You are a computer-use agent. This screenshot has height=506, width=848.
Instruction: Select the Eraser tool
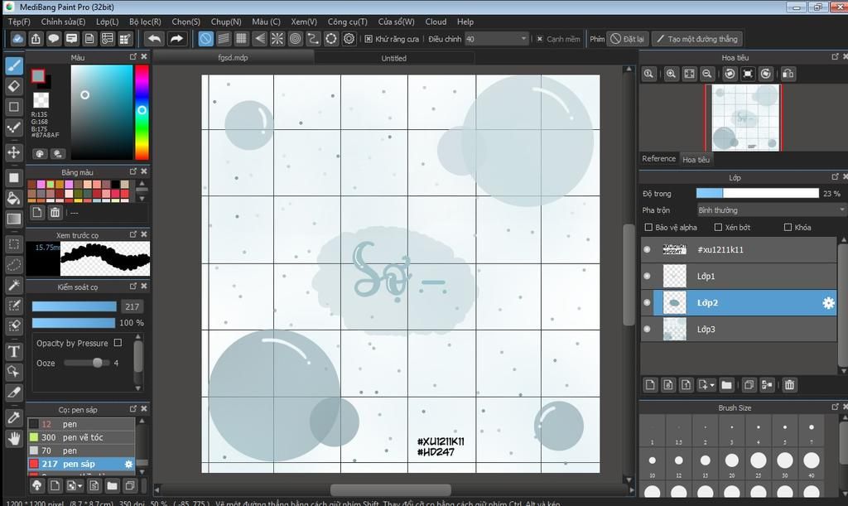pyautogui.click(x=14, y=86)
